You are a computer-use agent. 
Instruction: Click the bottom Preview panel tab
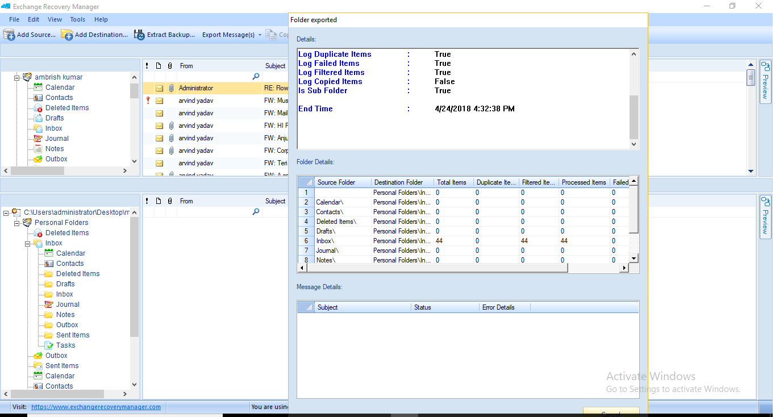(x=765, y=217)
